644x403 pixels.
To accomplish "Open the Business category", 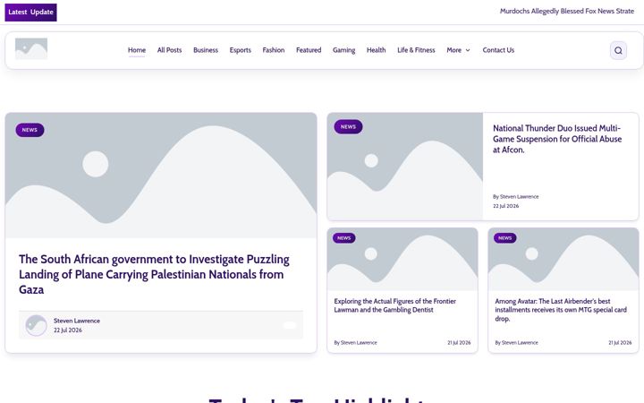I will (x=206, y=50).
